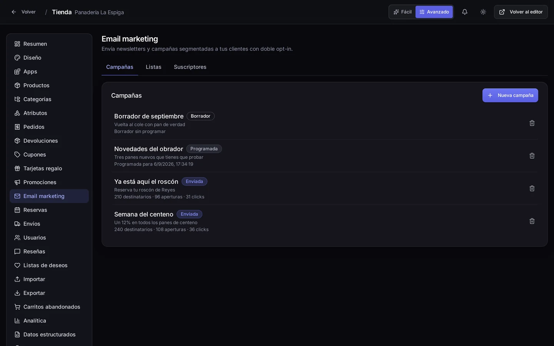Open Reseñas section
Screen dimensions: 554x346
coord(49,251)
